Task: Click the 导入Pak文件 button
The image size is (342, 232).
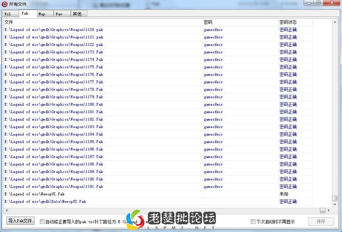Action: pos(20,221)
